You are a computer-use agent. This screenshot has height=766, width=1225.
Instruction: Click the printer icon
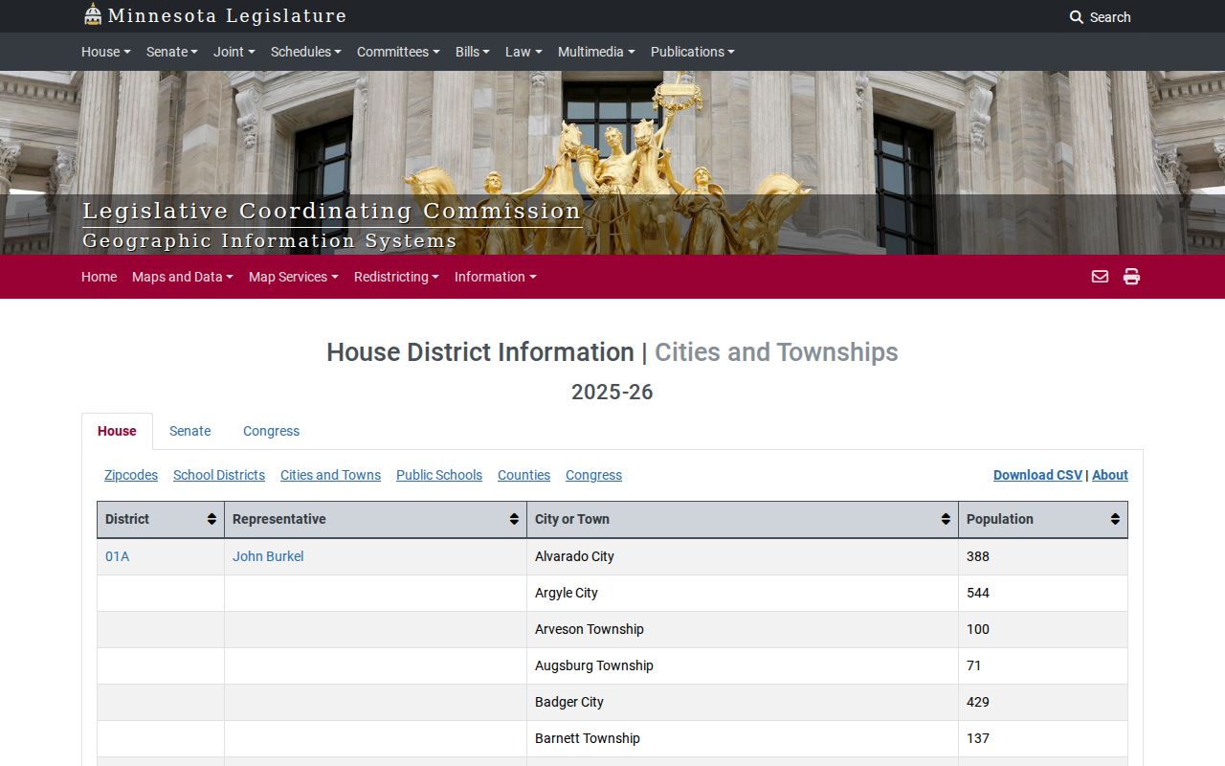(1131, 277)
